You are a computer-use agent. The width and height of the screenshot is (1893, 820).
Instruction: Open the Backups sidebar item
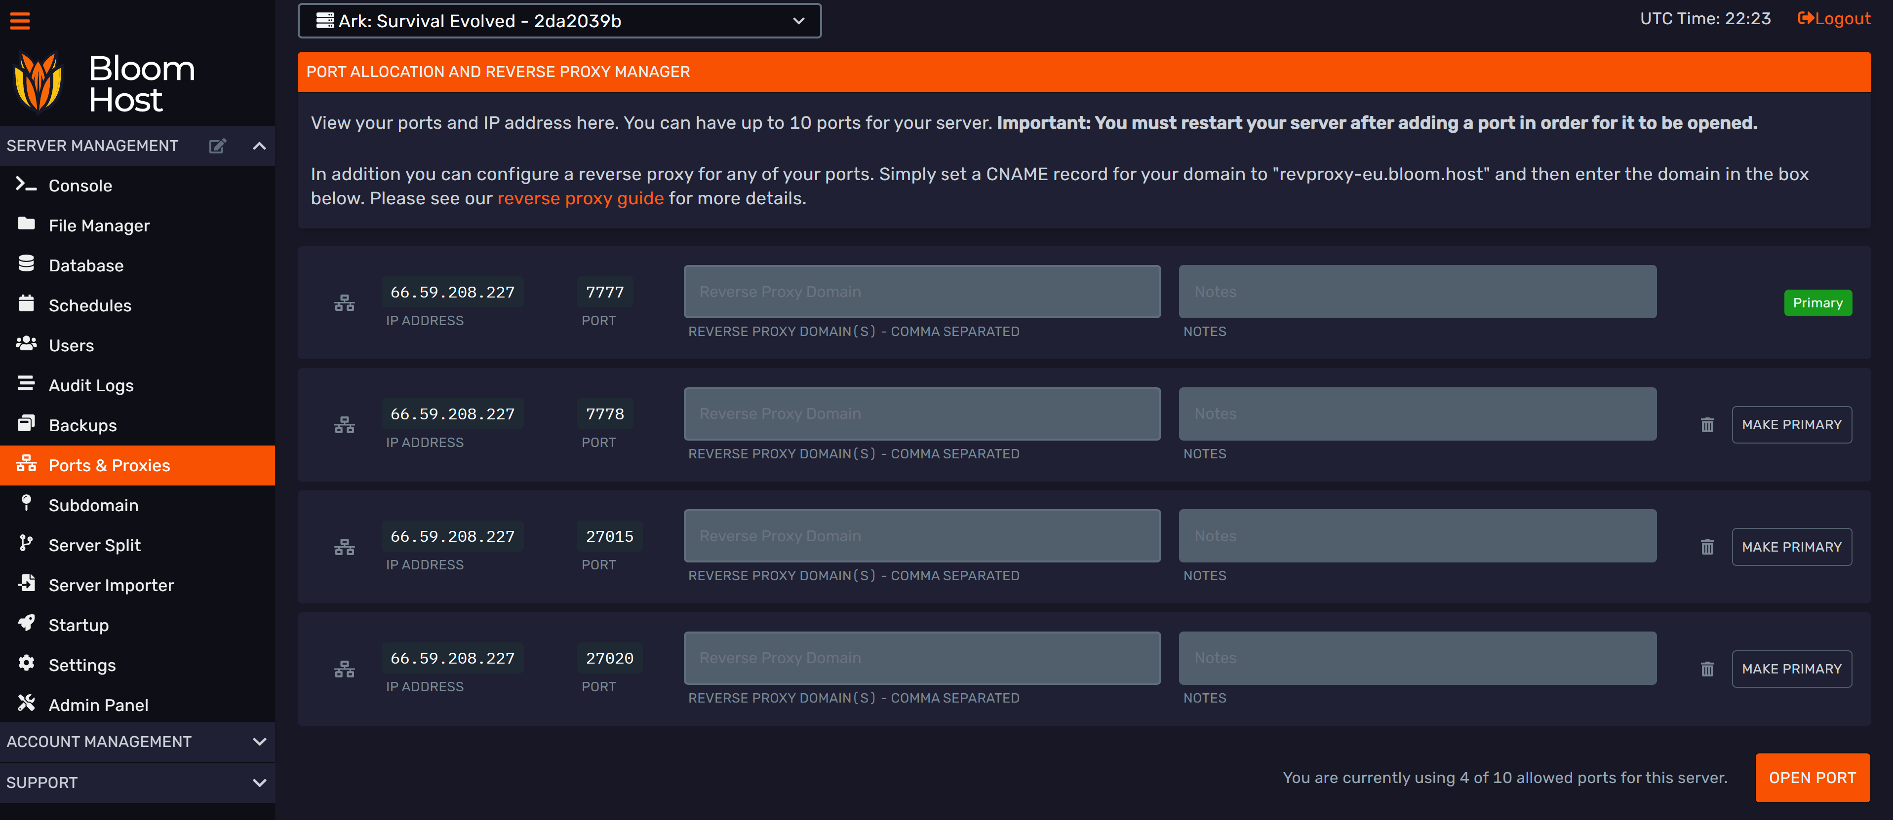(x=82, y=426)
